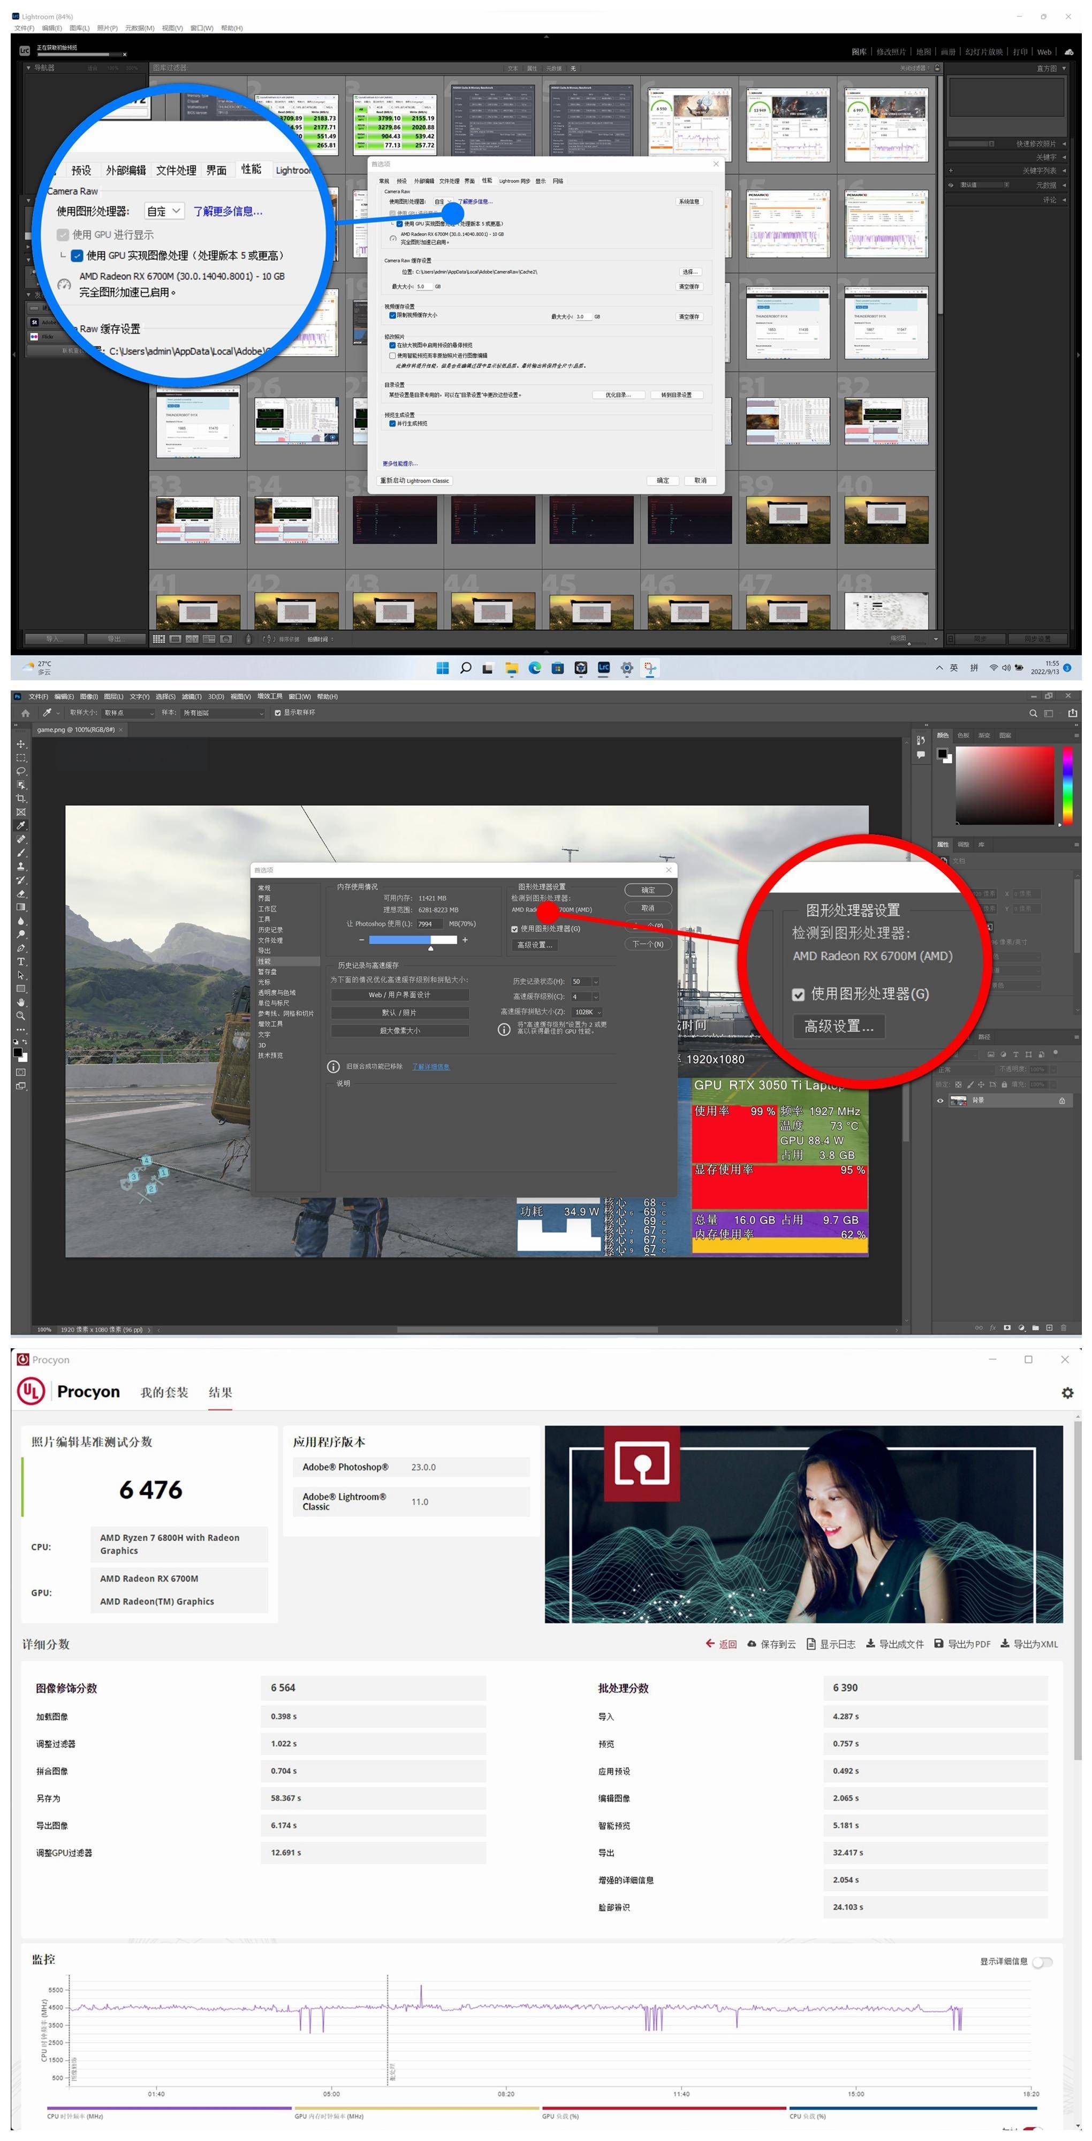Select the Crop tool in Photoshop toolbar
Viewport: 1092px width, 2141px height.
[x=21, y=799]
